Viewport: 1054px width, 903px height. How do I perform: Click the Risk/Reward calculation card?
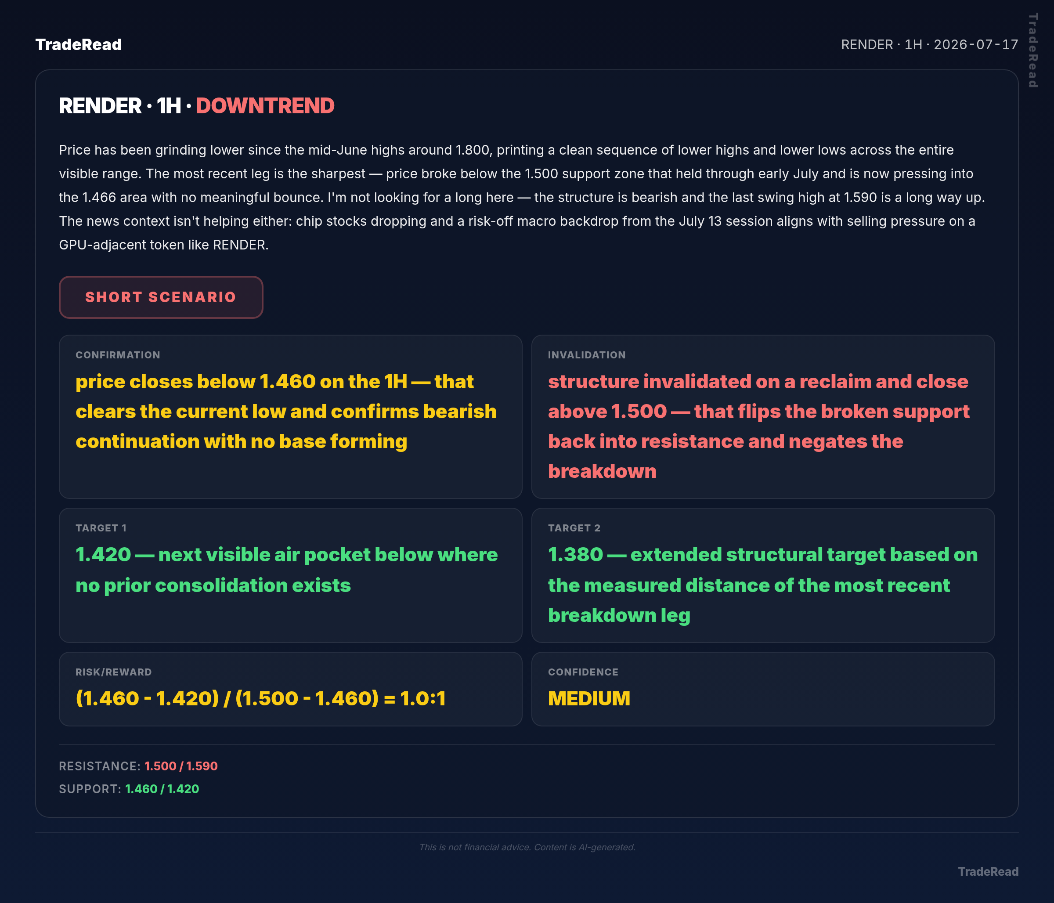coord(290,689)
